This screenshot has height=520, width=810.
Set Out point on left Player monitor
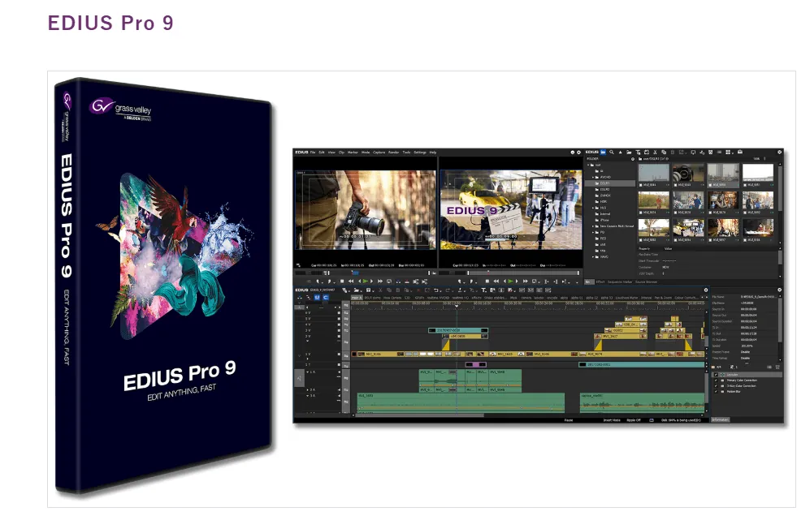pos(329,281)
